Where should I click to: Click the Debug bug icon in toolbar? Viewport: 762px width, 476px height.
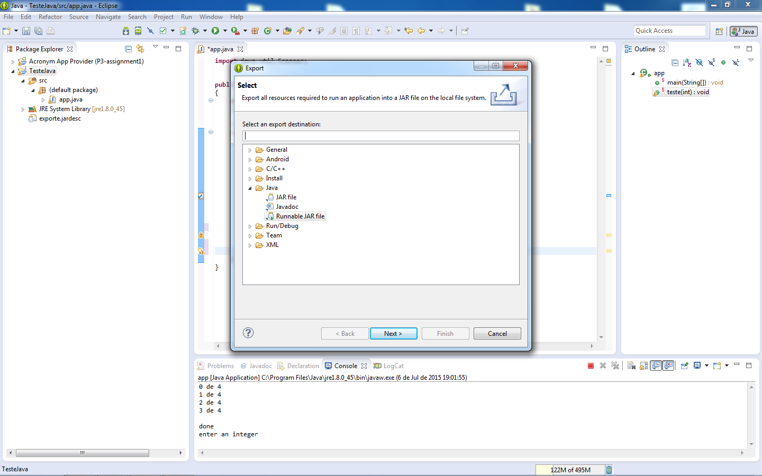[x=195, y=31]
